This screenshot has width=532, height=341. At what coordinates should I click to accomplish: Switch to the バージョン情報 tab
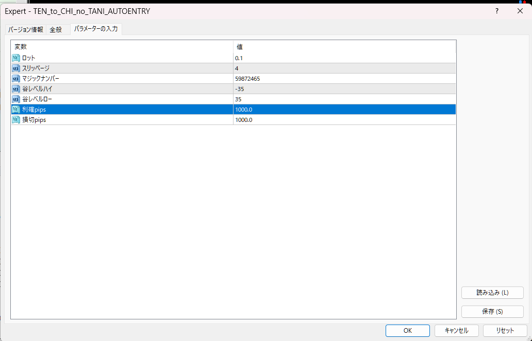[x=26, y=30]
